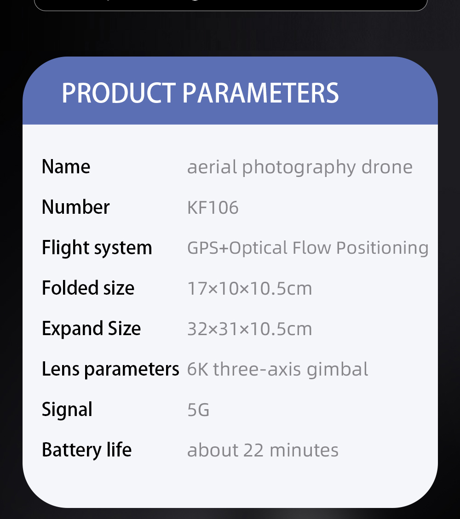Click the PRODUCT PARAMETERS heading
460x519 pixels.
200,93
